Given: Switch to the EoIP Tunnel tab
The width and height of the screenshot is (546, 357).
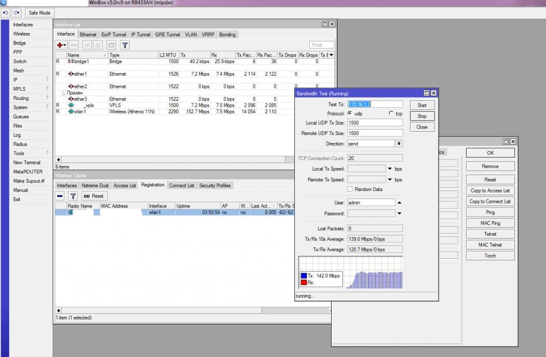Looking at the screenshot, I should (x=114, y=35).
